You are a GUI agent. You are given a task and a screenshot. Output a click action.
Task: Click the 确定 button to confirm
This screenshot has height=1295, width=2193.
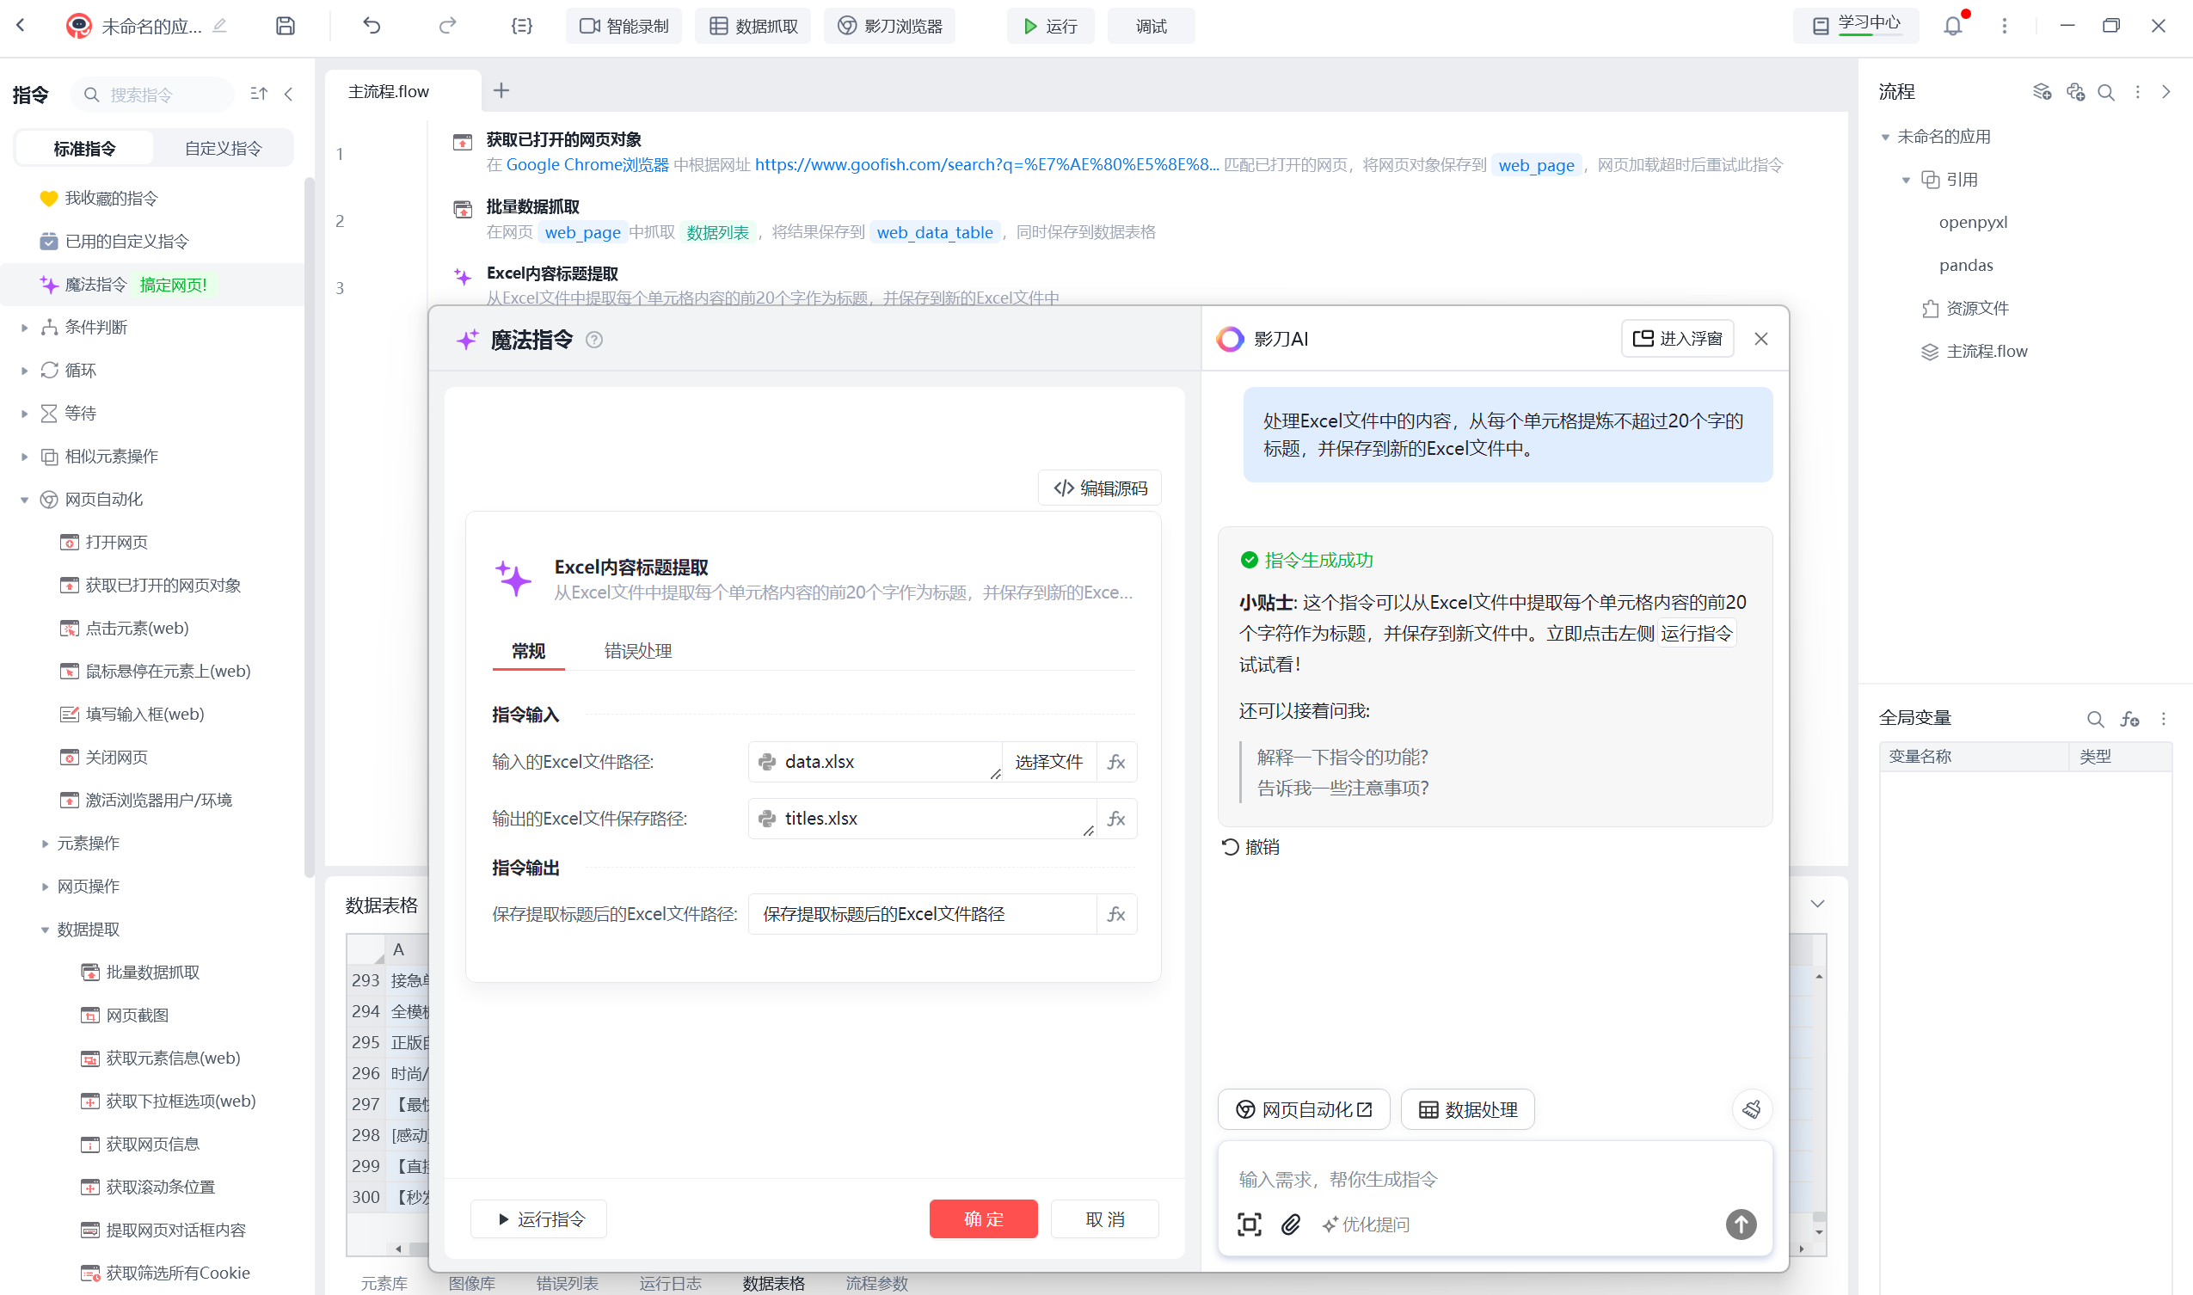point(983,1218)
